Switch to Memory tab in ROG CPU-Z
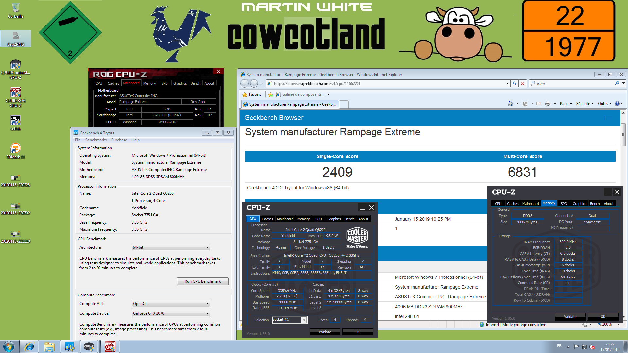The image size is (628, 353). click(149, 83)
